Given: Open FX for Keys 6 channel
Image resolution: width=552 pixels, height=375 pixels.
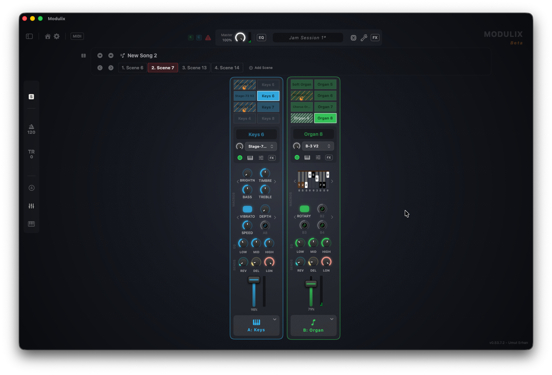Looking at the screenshot, I should click(272, 158).
